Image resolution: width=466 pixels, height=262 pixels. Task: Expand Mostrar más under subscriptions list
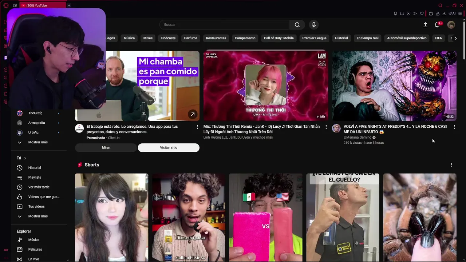tap(38, 142)
